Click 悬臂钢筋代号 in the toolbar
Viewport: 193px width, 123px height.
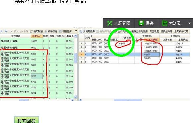[181, 32]
